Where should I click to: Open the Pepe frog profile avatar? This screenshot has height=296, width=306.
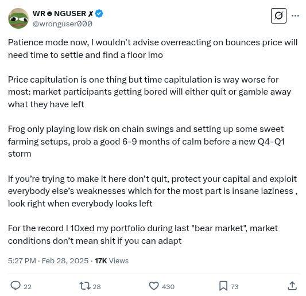18,18
